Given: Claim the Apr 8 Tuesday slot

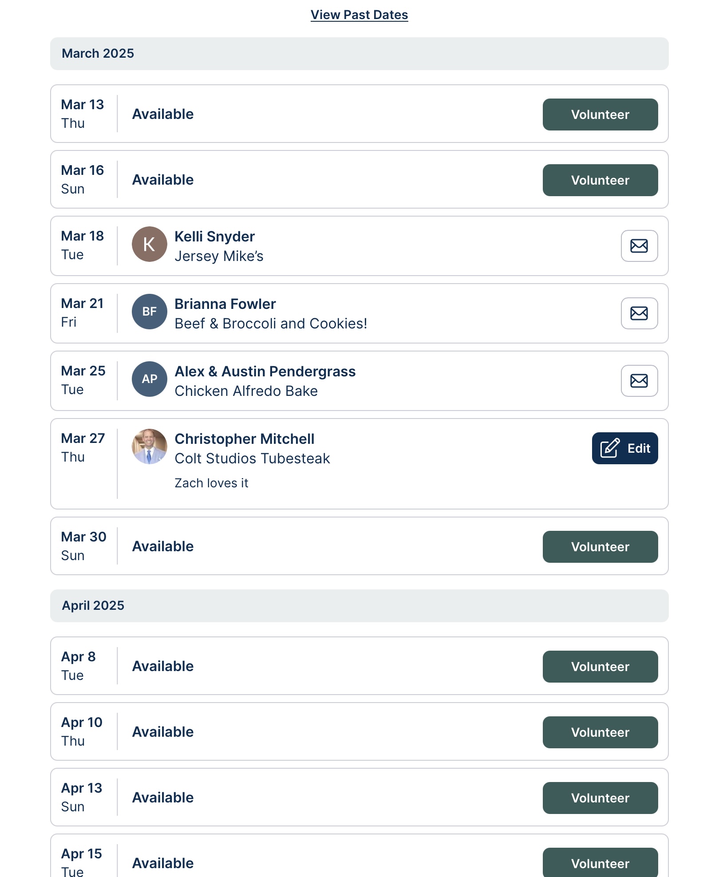Looking at the screenshot, I should coord(600,667).
